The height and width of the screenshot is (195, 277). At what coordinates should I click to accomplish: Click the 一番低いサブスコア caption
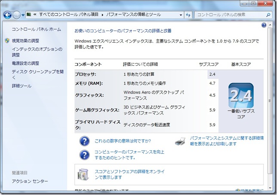(x=241, y=114)
